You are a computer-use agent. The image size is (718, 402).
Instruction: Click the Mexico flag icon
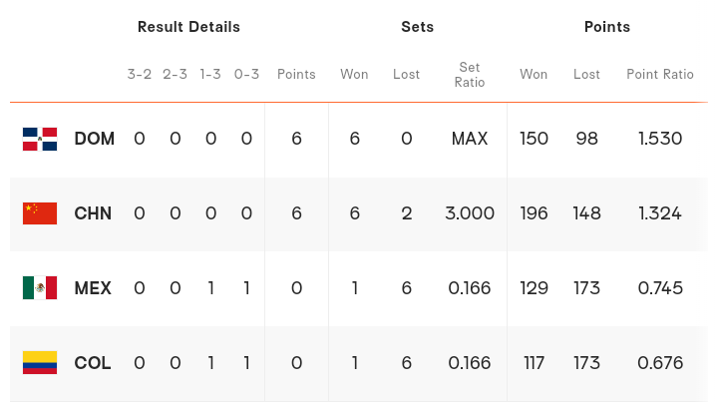tap(40, 288)
